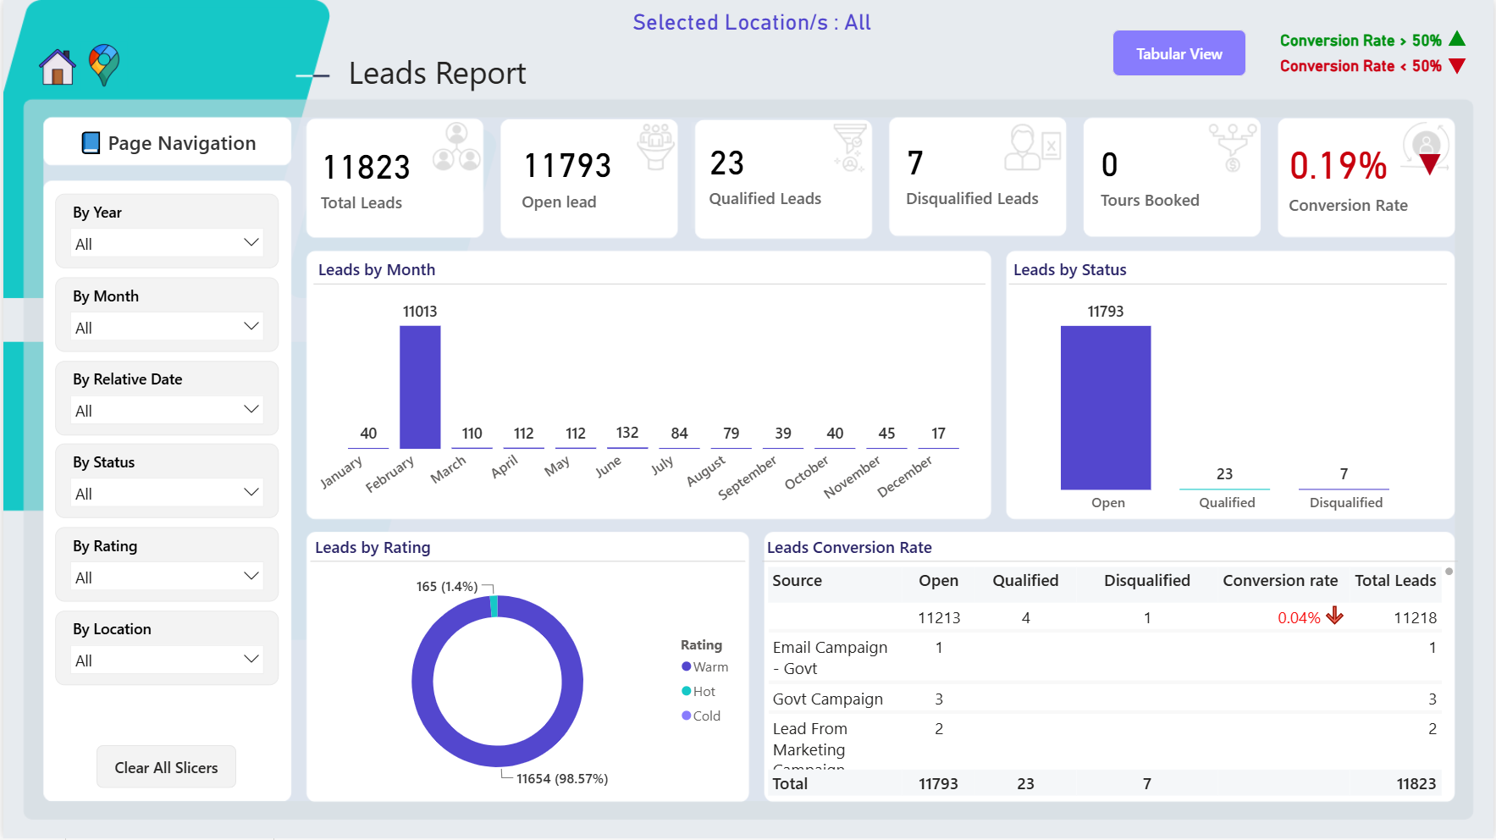Click the Page Navigation book icon
The image size is (1496, 840).
point(91,143)
